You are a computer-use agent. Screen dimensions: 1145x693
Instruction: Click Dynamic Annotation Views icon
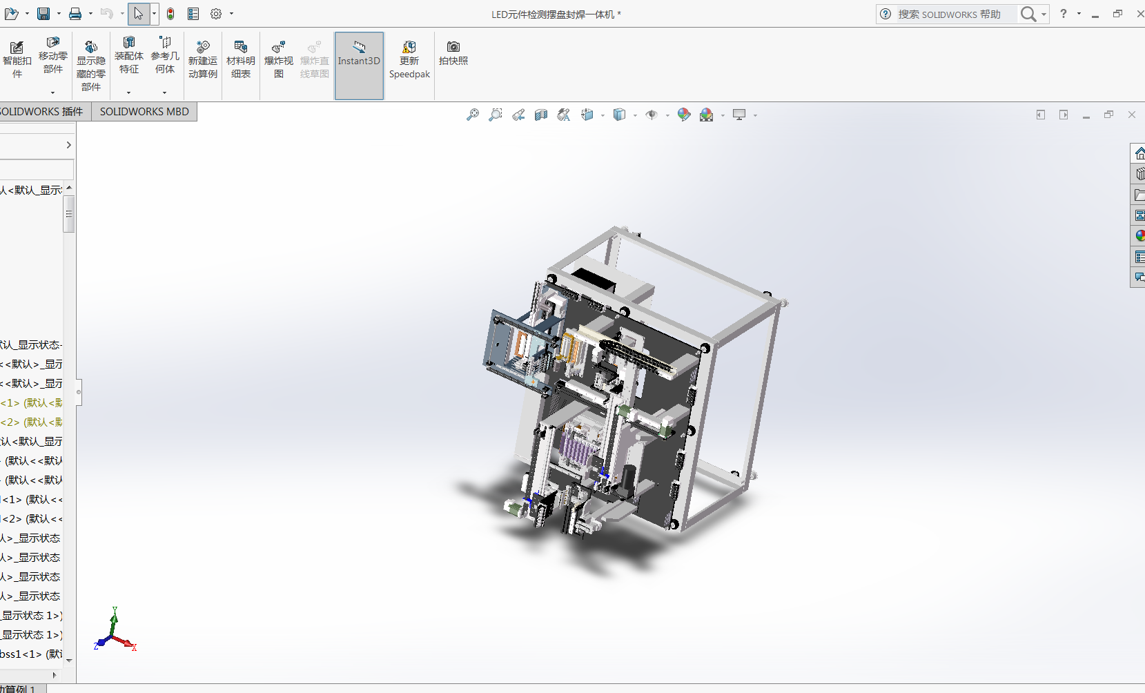tap(564, 115)
